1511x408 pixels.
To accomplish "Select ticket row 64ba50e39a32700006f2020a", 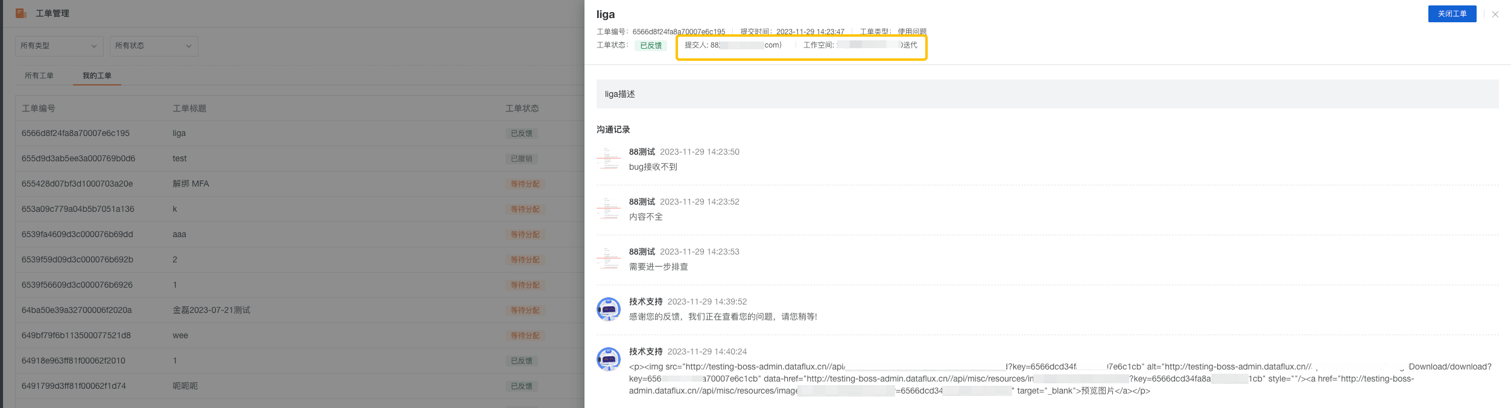I will pos(299,310).
